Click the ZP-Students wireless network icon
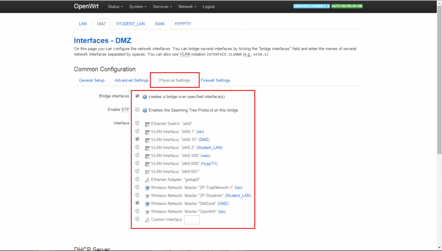The height and width of the screenshot is (251, 442). [147, 196]
